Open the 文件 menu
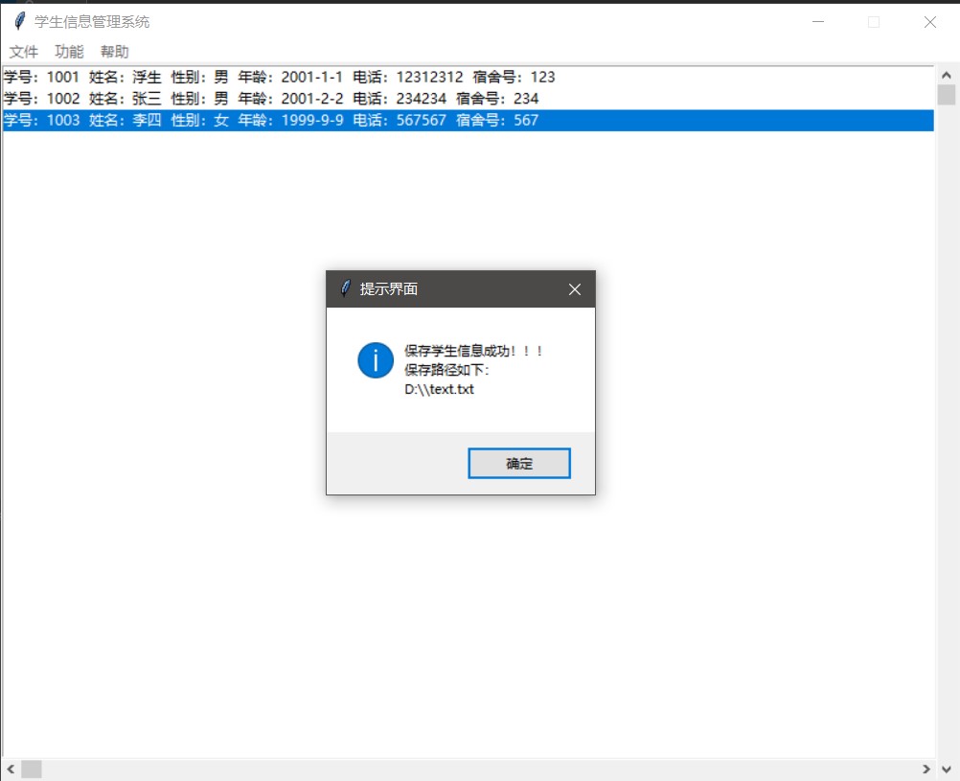 point(24,52)
